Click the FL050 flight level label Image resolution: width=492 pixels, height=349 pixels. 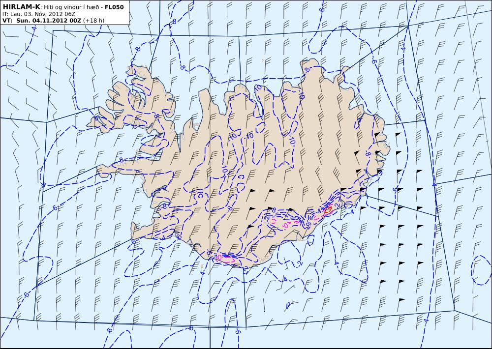pos(114,7)
